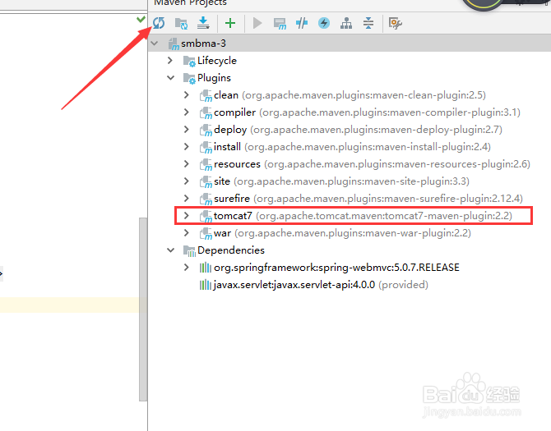This screenshot has width=551, height=431.
Task: Click deploy plugin icon
Action: pos(206,130)
